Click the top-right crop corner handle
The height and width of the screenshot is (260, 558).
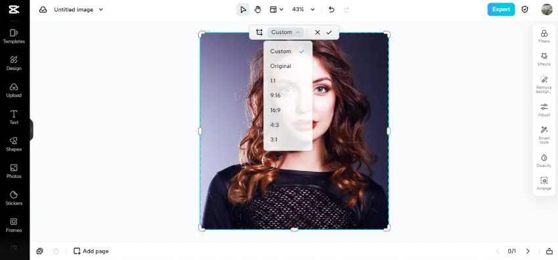click(x=387, y=34)
